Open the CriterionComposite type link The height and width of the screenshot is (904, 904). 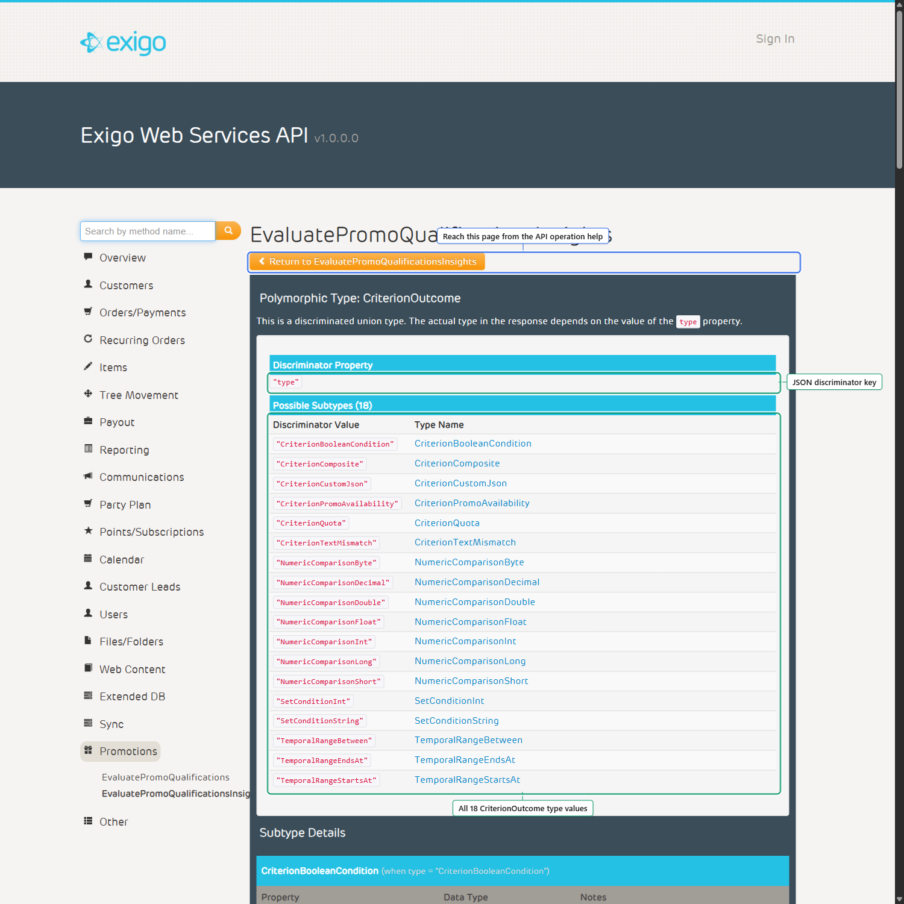[457, 463]
